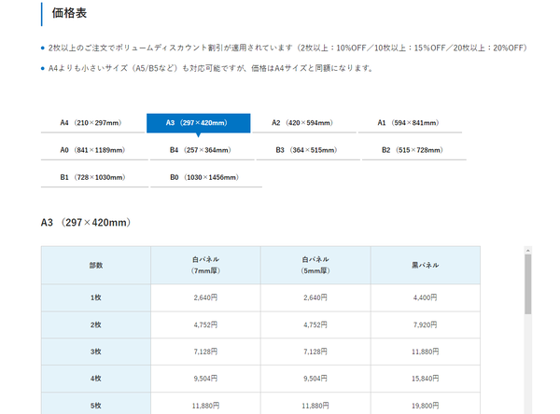560x414 pixels.
Task: Click the A3 (297×420mm) table heading
Action: 86,223
